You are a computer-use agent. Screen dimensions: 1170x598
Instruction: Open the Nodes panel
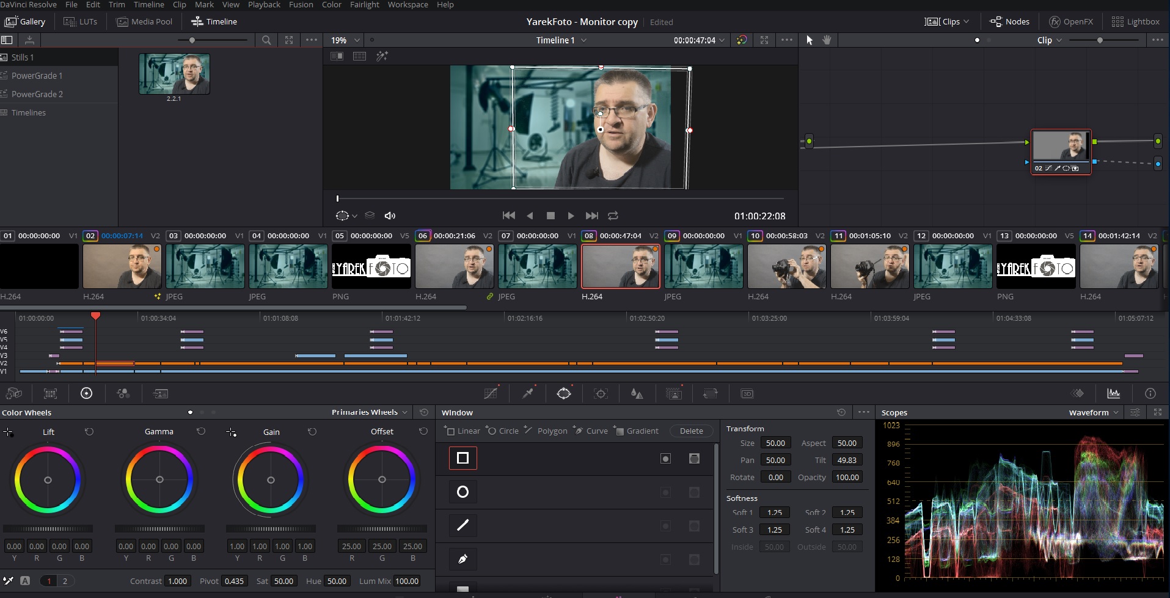click(1009, 21)
